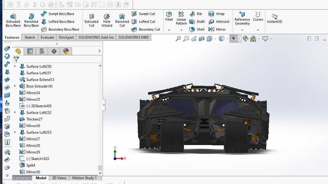
Task: Click the Zoom to Fit icon
Action: point(178,39)
